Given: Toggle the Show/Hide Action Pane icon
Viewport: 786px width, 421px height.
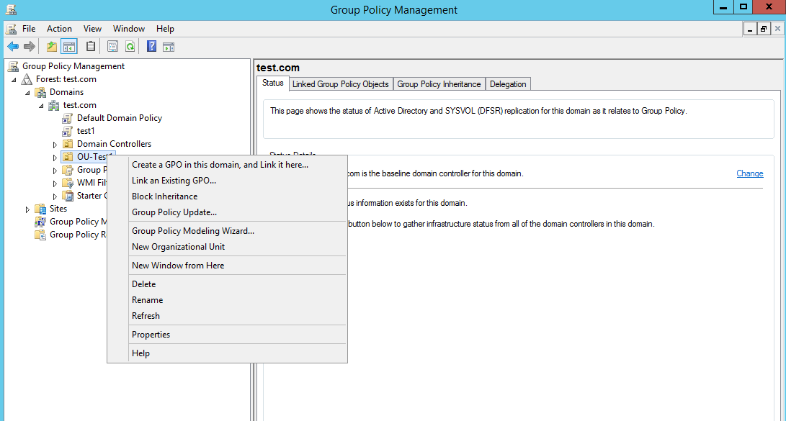Looking at the screenshot, I should (169, 47).
